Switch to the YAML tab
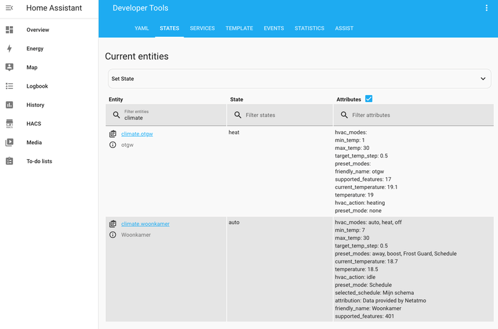Viewport: 498px width, 329px height. click(x=142, y=28)
